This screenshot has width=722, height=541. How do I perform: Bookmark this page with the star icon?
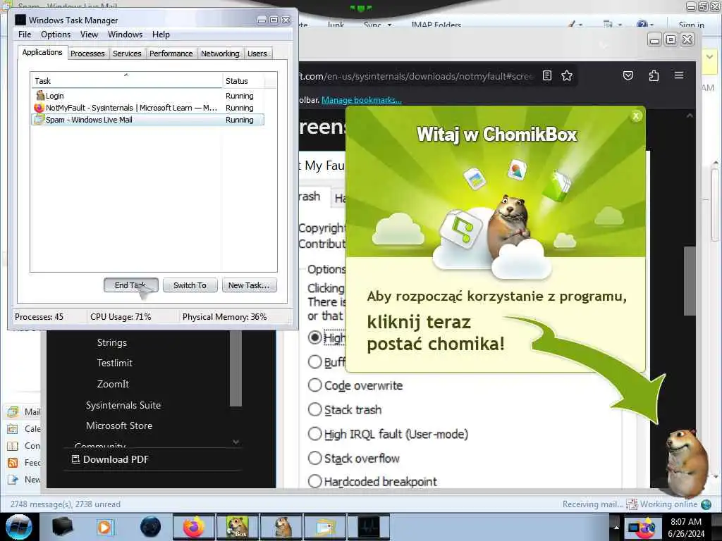tap(567, 75)
